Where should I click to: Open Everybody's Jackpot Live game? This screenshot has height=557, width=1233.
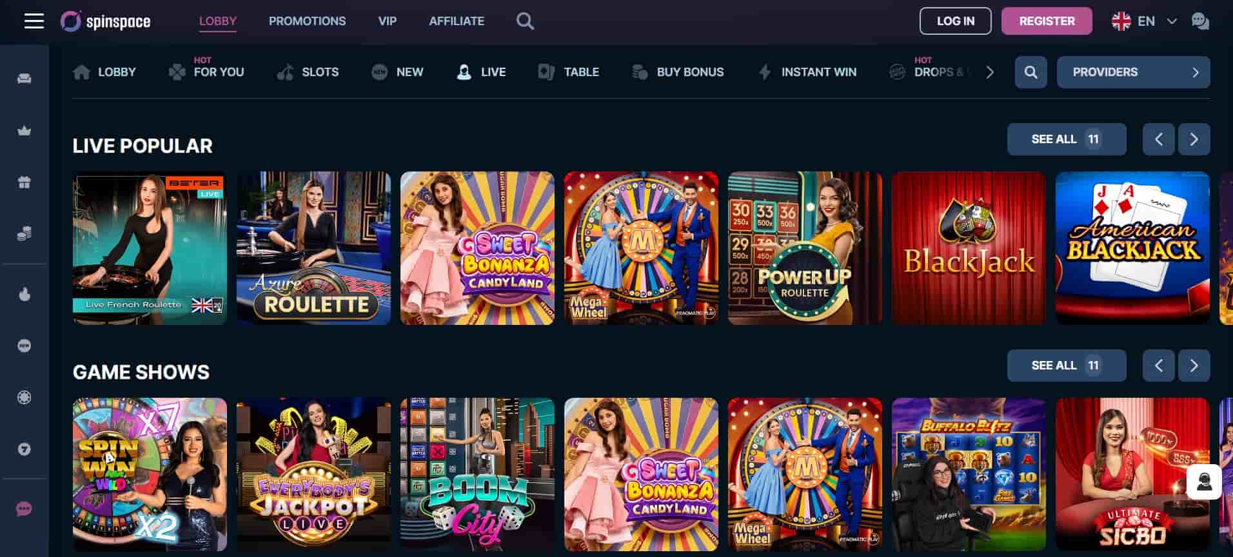click(313, 474)
